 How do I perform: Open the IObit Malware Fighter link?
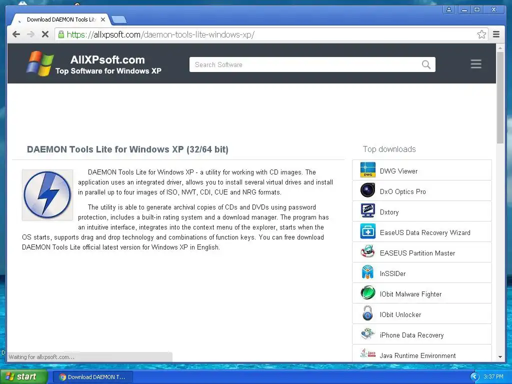[410, 294]
